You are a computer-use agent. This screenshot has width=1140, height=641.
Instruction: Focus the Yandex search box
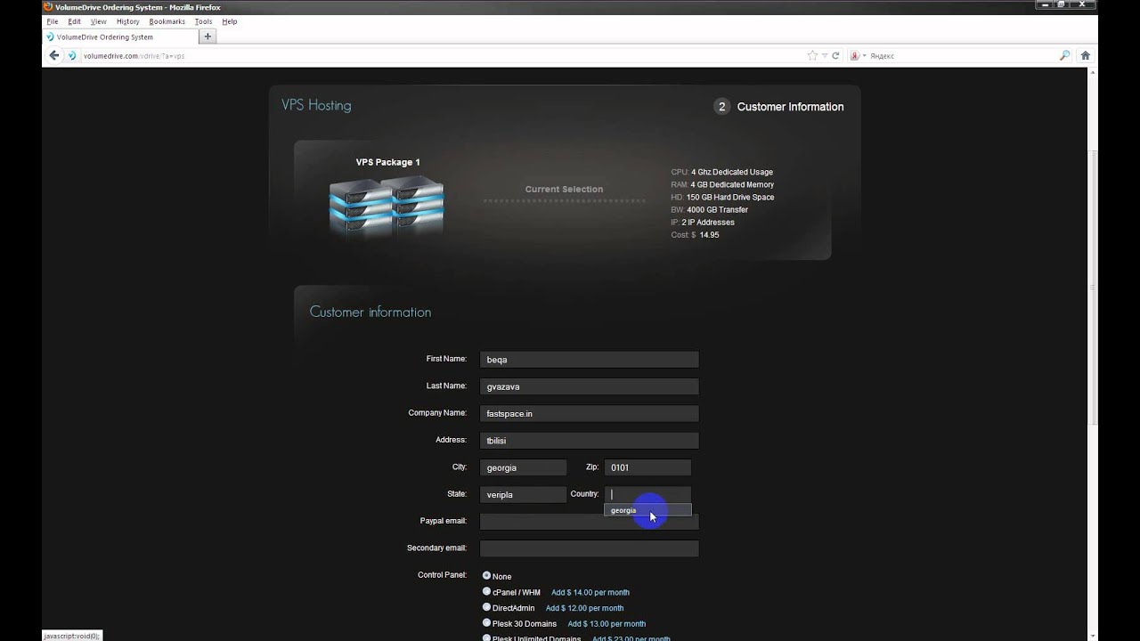coord(962,55)
